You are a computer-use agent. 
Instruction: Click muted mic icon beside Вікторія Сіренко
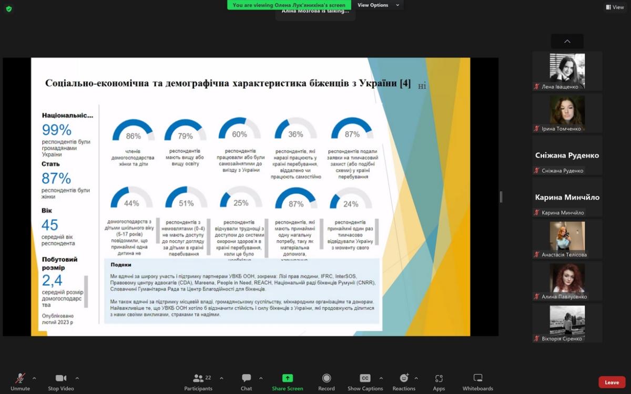[x=537, y=339]
